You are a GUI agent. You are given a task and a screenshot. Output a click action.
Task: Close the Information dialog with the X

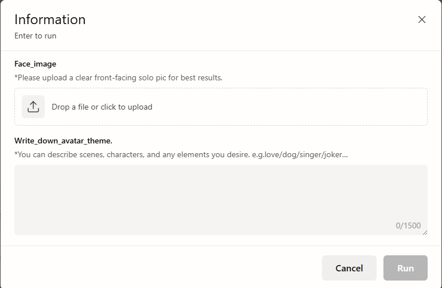point(422,20)
